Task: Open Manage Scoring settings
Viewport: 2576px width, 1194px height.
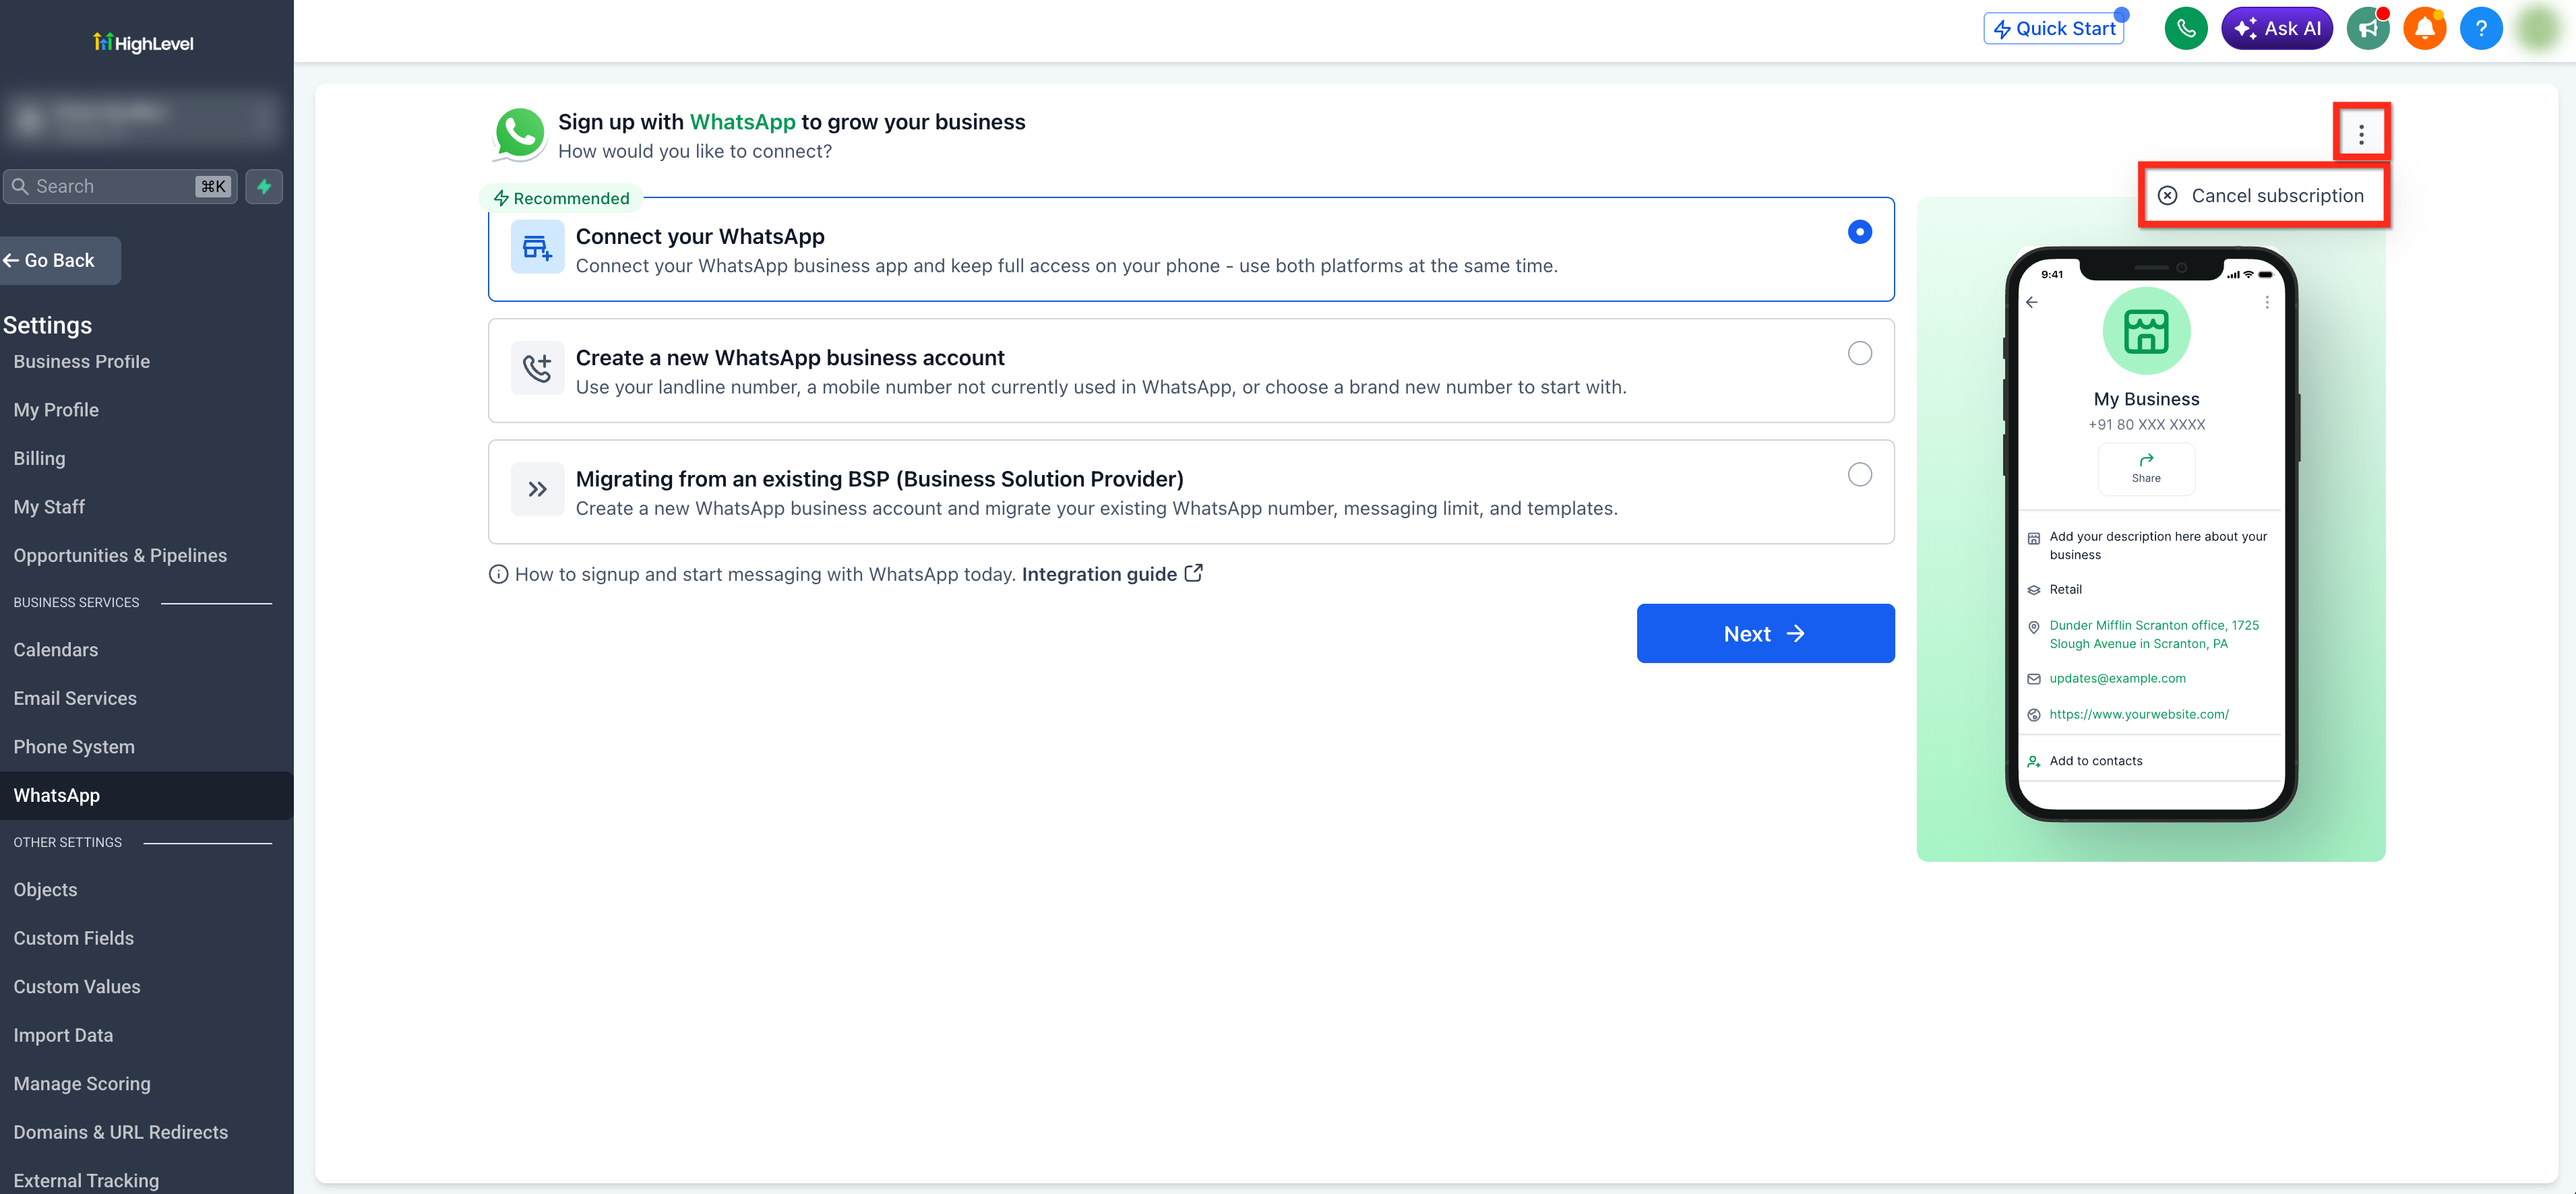Action: [x=82, y=1084]
